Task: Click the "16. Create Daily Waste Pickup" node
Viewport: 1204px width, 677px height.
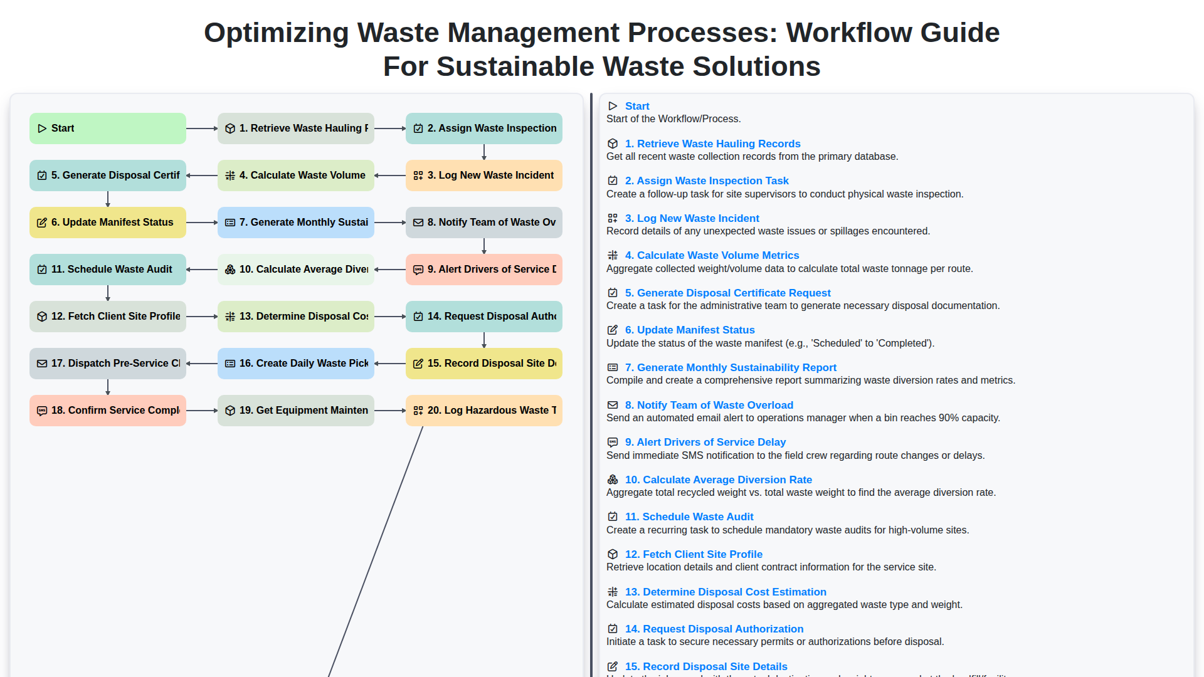Action: click(x=295, y=363)
